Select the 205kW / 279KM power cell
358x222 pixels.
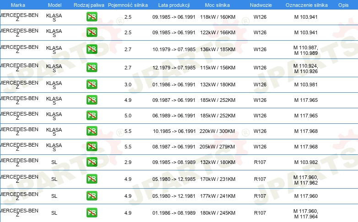[217, 147]
